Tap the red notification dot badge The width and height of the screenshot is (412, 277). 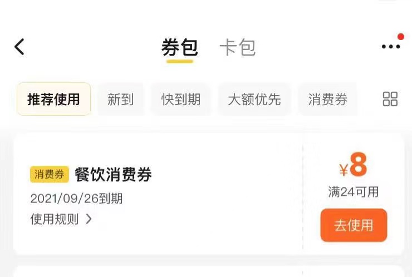coord(401,37)
